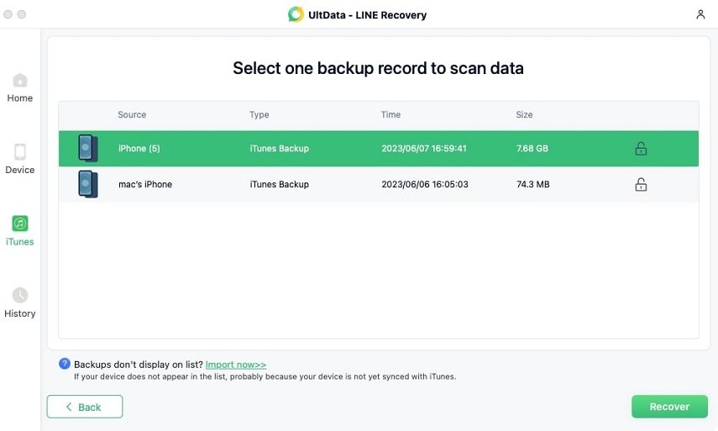The height and width of the screenshot is (431, 718).
Task: Select the iPhone (5) backup source name
Action: (x=139, y=149)
